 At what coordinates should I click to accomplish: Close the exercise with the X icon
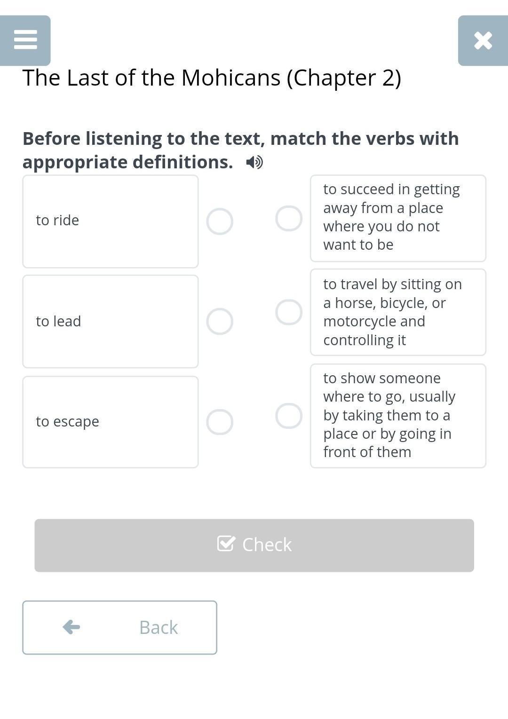[x=483, y=40]
